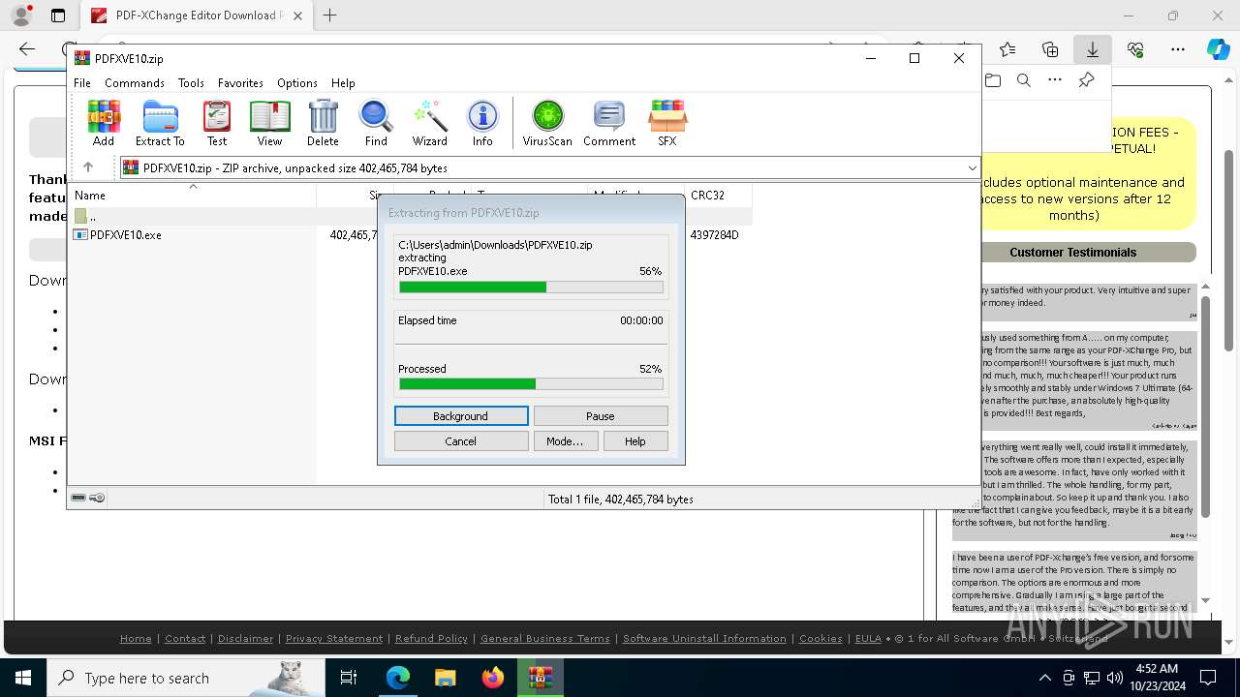Click the drive icon in WinRAR status bar

(79, 498)
